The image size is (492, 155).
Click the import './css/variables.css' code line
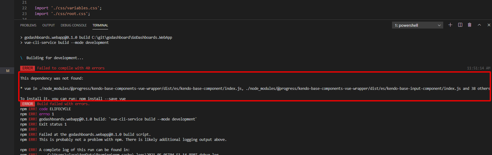(x=68, y=8)
